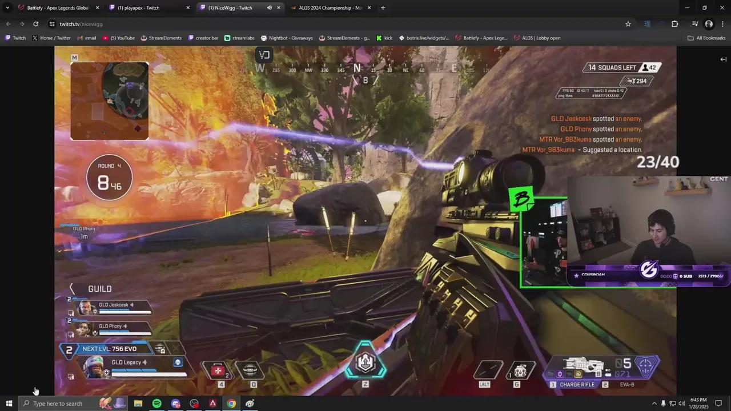Open the streamlabs bookmark
Viewport: 731px width, 411px height.
click(x=239, y=38)
